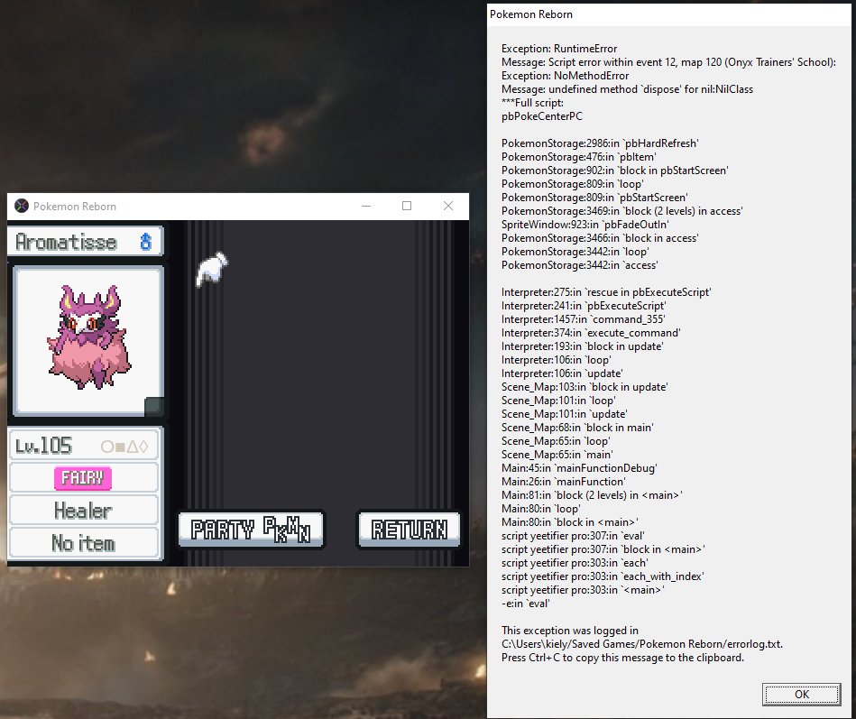Close the Pokemon Reborn game window
Image resolution: width=856 pixels, height=719 pixels.
click(x=448, y=206)
